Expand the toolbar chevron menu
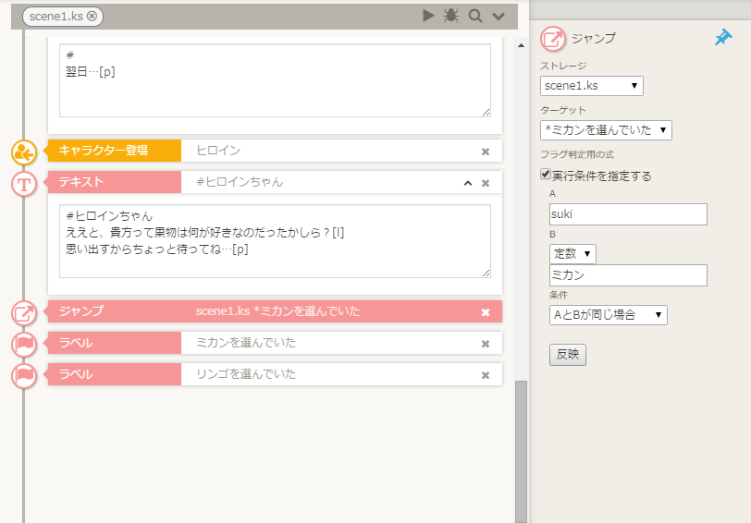 coord(499,17)
